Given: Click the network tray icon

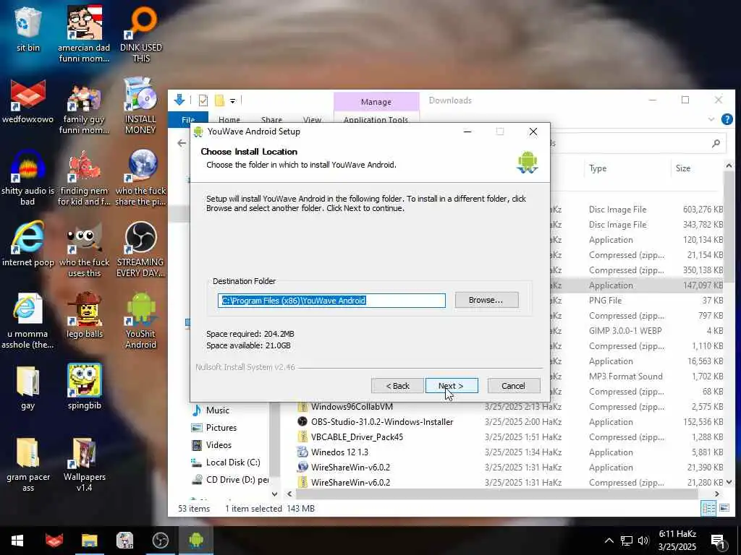Looking at the screenshot, I should (627, 541).
